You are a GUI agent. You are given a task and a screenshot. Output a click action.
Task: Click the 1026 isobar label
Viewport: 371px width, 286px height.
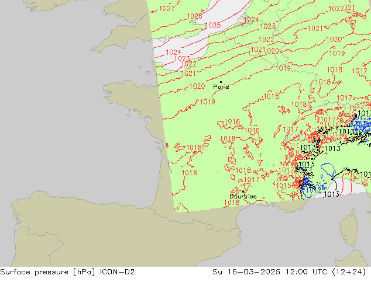coord(194,16)
